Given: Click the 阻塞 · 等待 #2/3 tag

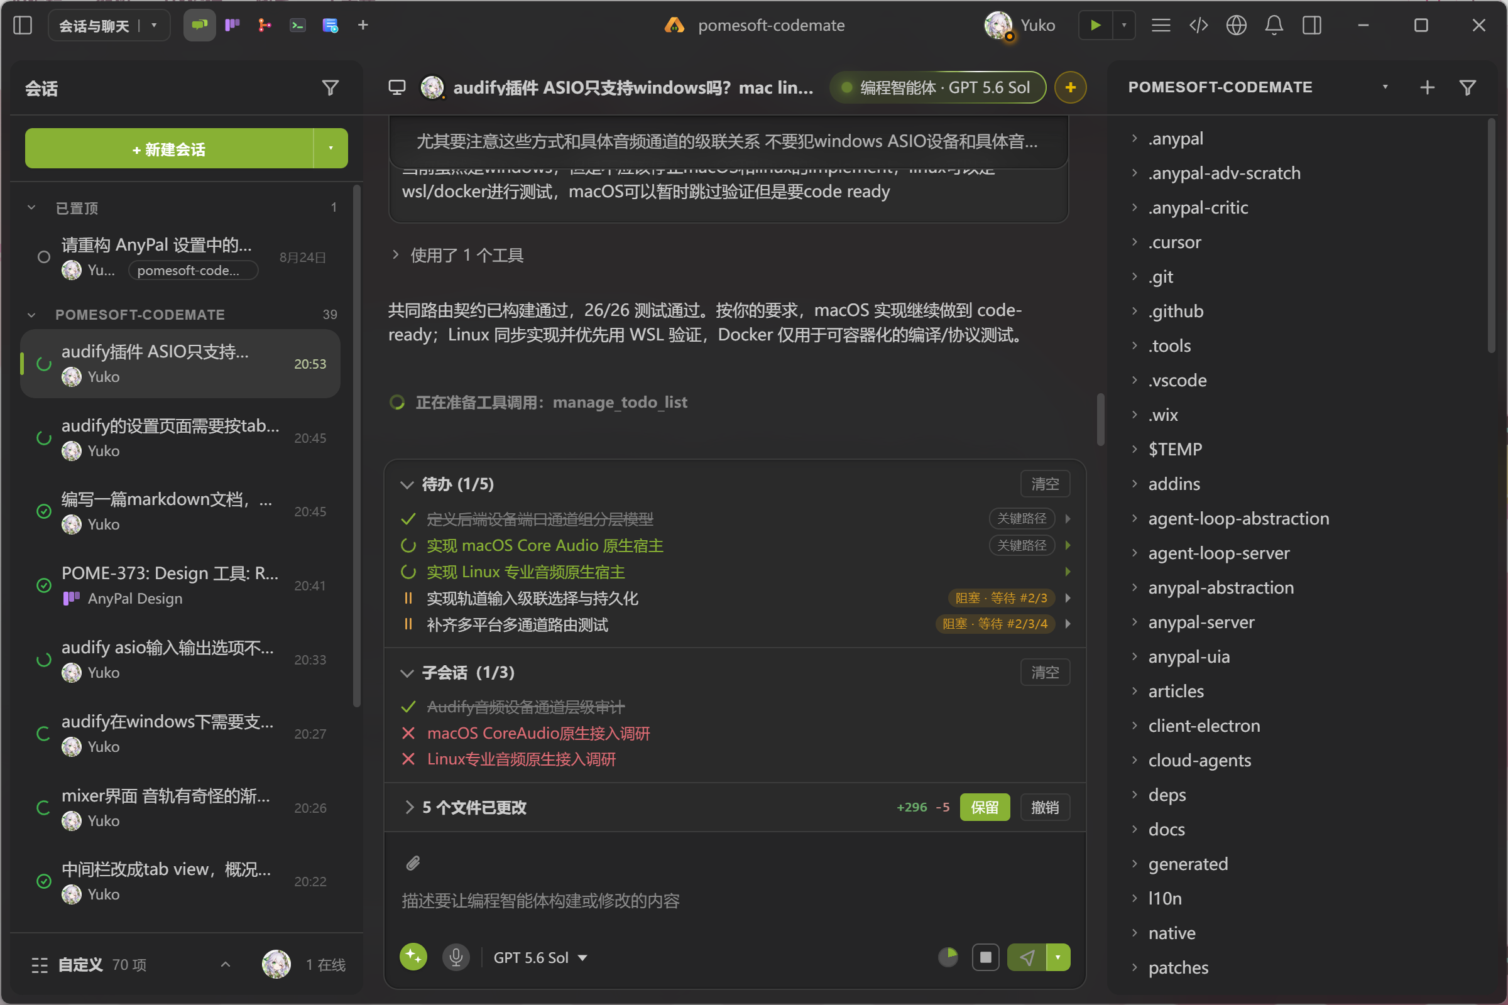Looking at the screenshot, I should 1001,597.
